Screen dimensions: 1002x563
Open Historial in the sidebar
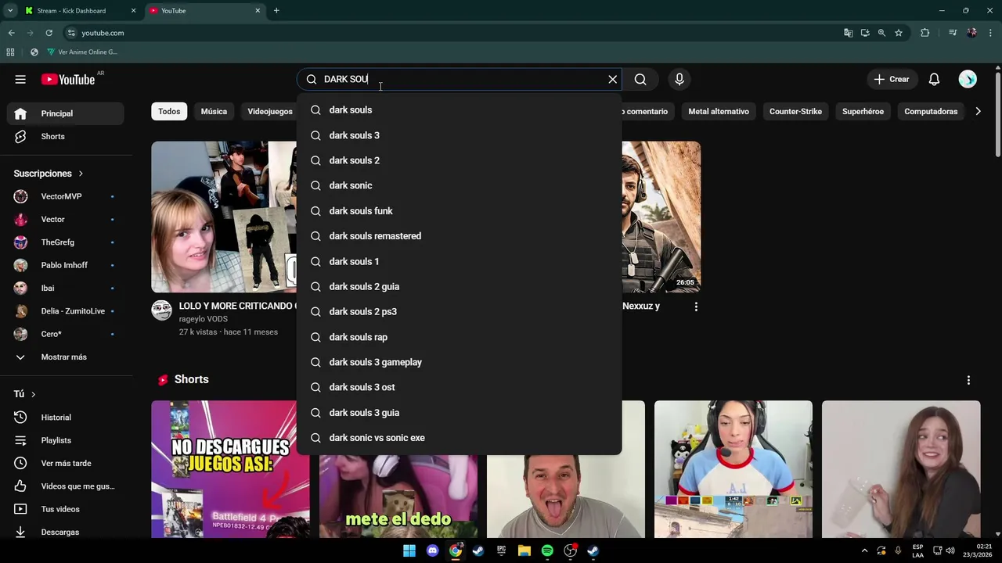coord(66,418)
